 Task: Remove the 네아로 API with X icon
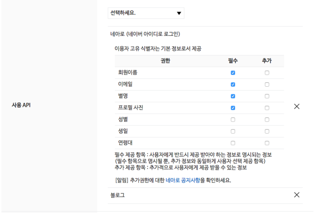tap(297, 106)
